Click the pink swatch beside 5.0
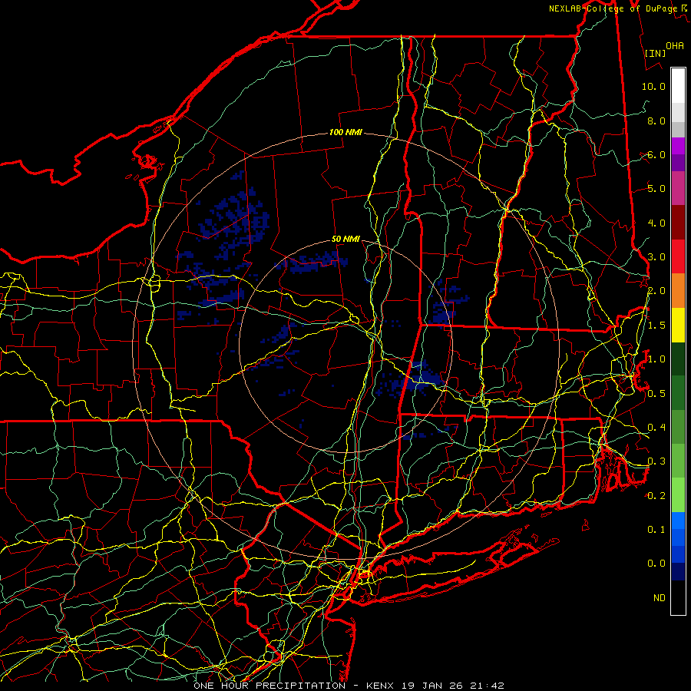 point(678,188)
